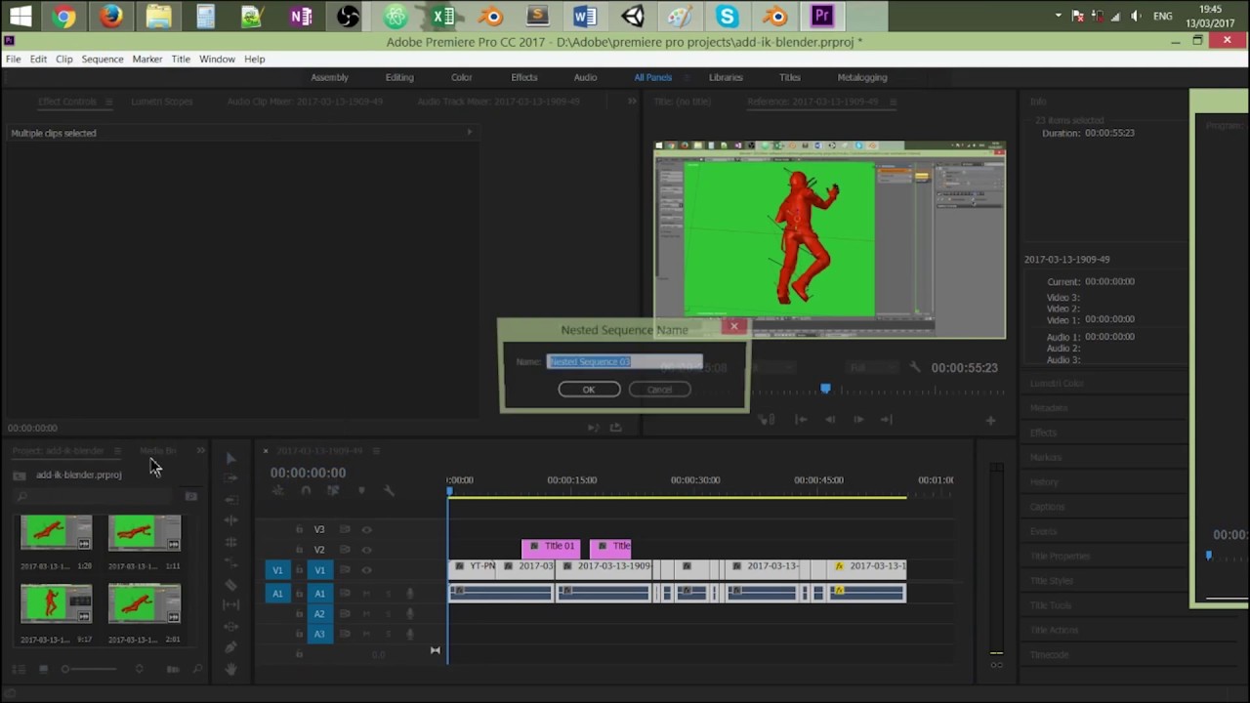Screen dimensions: 1250x703
Task: Click the project panel sort icons button
Action: (x=139, y=669)
